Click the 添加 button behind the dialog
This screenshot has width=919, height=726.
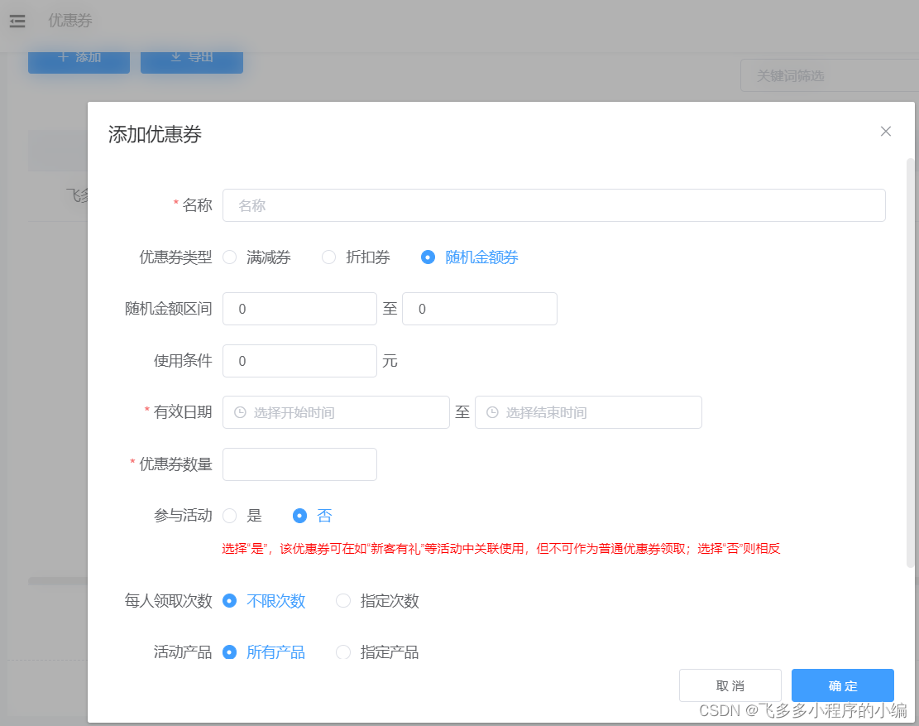click(x=79, y=61)
